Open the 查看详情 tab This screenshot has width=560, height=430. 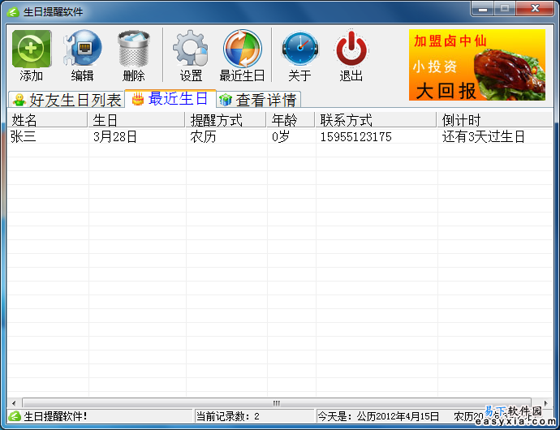point(259,100)
